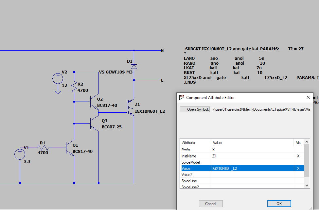This screenshot has width=319, height=210.
Task: Click voltage source V2 symbol
Action: pos(58,78)
